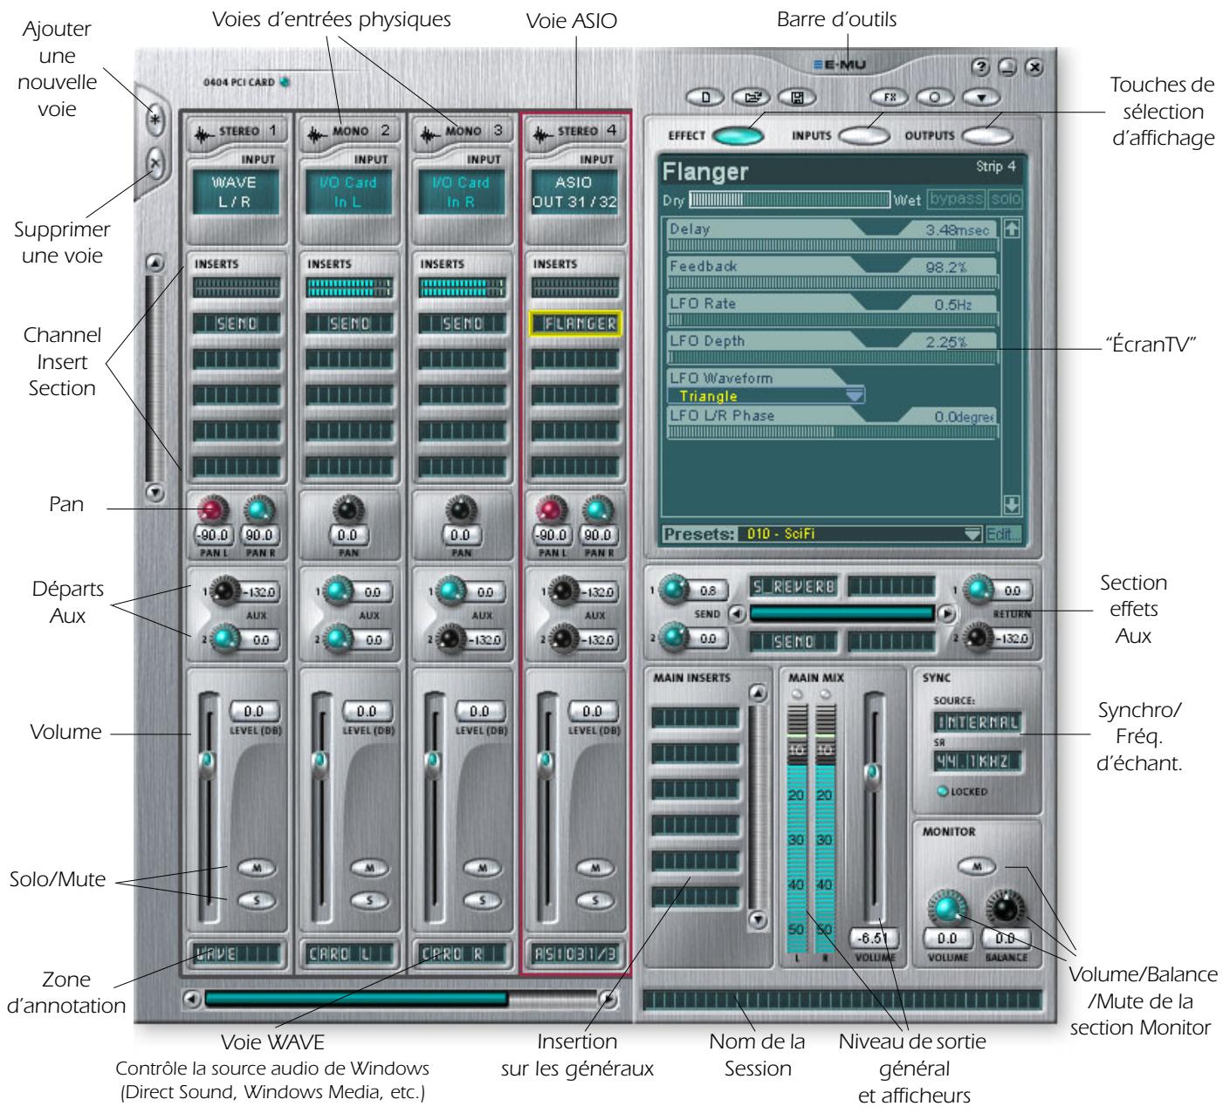Solo the STEREO 1 WAVE strip
This screenshot has width=1223, height=1113.
pos(257,900)
